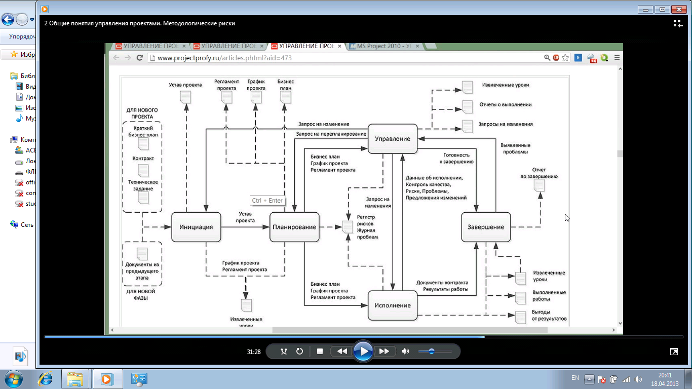Click the rewind previous button

(x=342, y=351)
